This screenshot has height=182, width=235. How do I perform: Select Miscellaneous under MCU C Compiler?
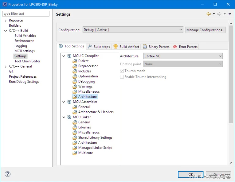click(x=89, y=91)
